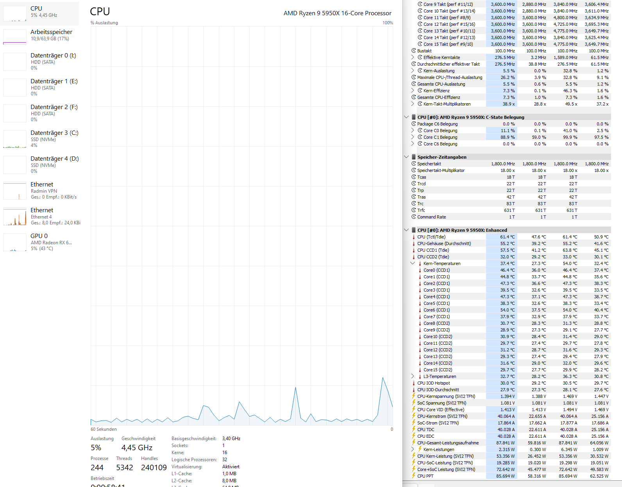Select the Core 10 Takt (perf #13/14) row

pos(510,11)
